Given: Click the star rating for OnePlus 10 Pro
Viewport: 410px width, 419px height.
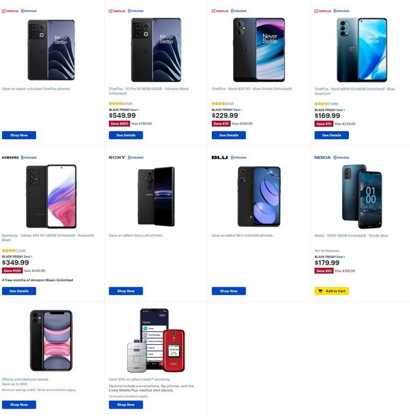Looking at the screenshot, I should (x=117, y=104).
